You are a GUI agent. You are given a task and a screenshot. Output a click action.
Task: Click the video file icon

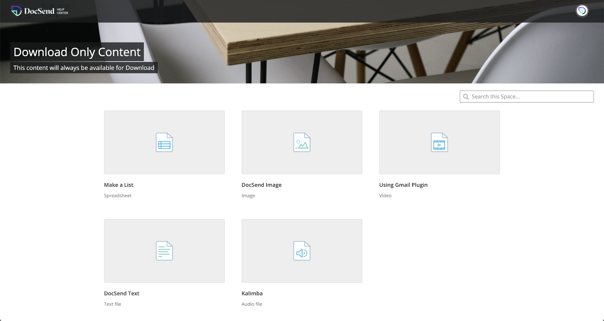tap(439, 142)
